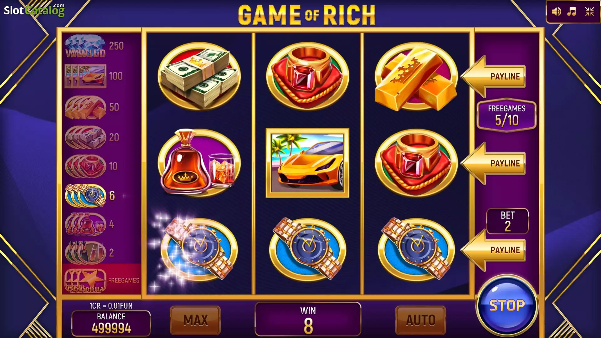The height and width of the screenshot is (338, 601).
Task: Click the MAX bet button
Action: point(195,320)
